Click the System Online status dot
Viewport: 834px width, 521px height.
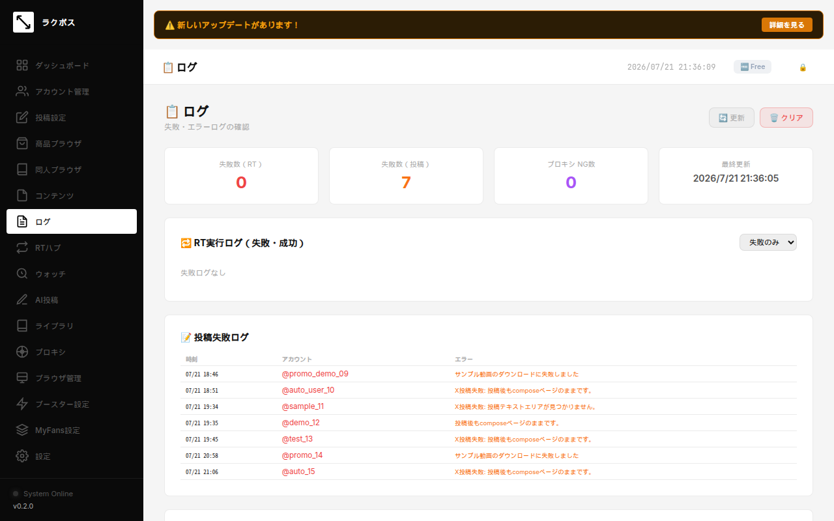16,494
